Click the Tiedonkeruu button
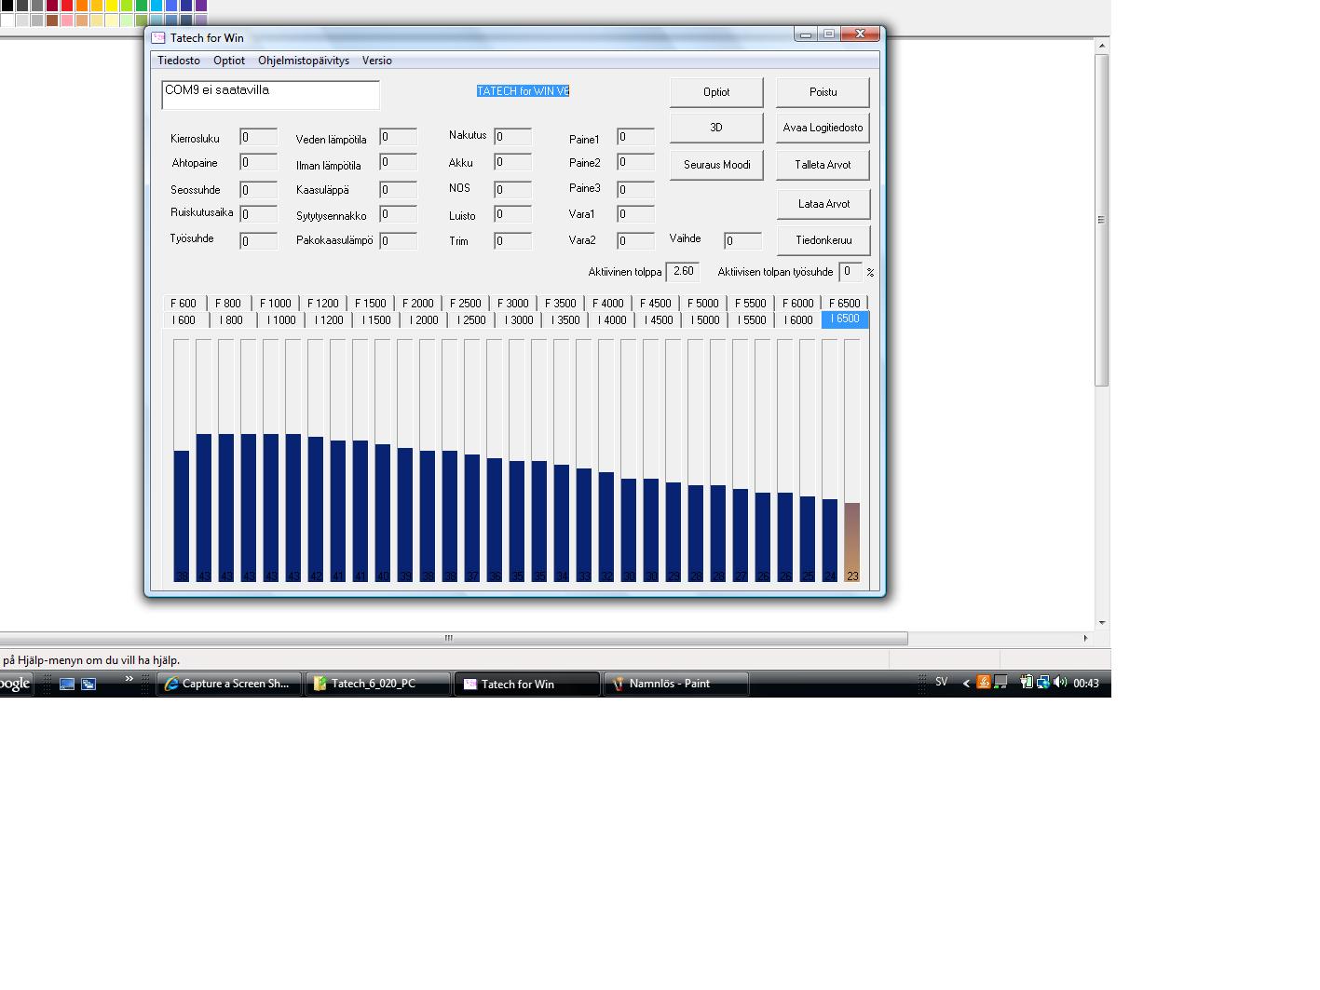Image resolution: width=1320 pixels, height=990 pixels. click(823, 240)
